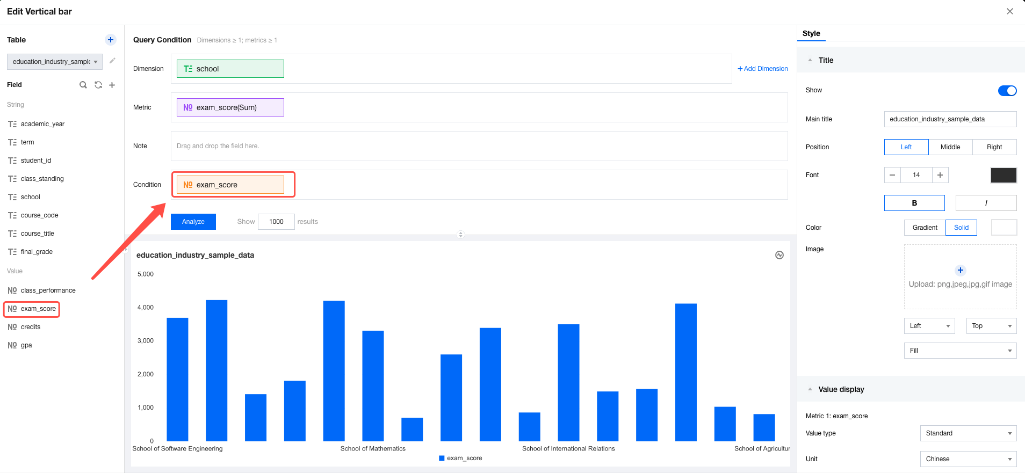This screenshot has height=473, width=1025.
Task: Open the image Fill mode dropdown
Action: click(x=961, y=351)
